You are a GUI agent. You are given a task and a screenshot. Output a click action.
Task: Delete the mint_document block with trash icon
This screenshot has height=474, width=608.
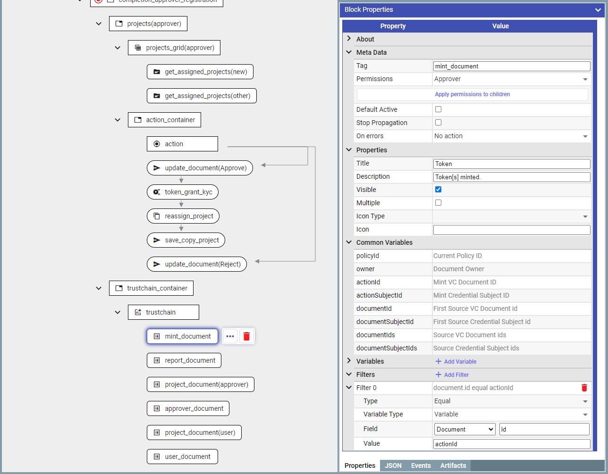point(246,336)
